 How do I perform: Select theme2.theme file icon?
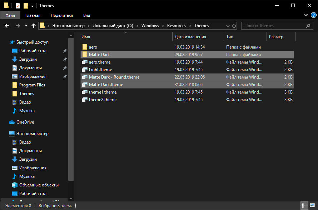(x=85, y=100)
